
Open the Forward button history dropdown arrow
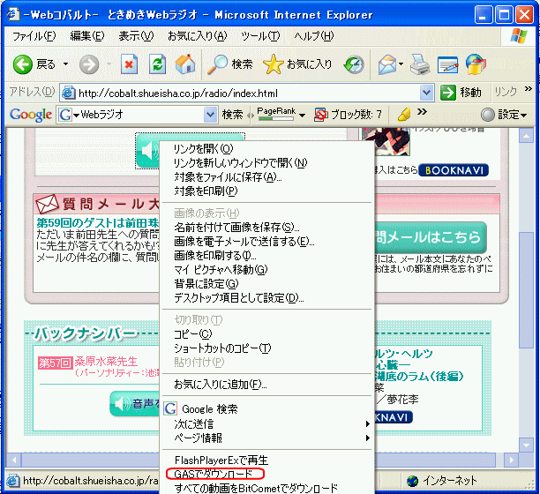(x=109, y=64)
